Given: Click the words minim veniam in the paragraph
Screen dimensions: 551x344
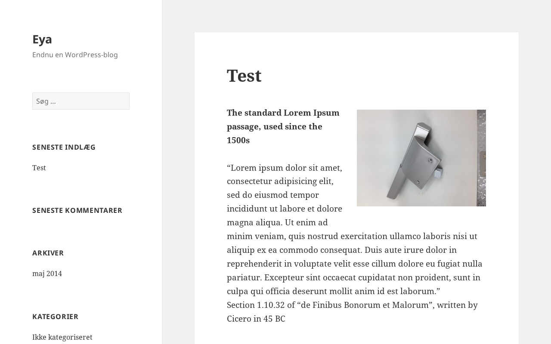Looking at the screenshot, I should click(256, 236).
